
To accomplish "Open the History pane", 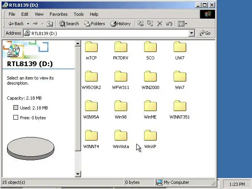I will (120, 24).
